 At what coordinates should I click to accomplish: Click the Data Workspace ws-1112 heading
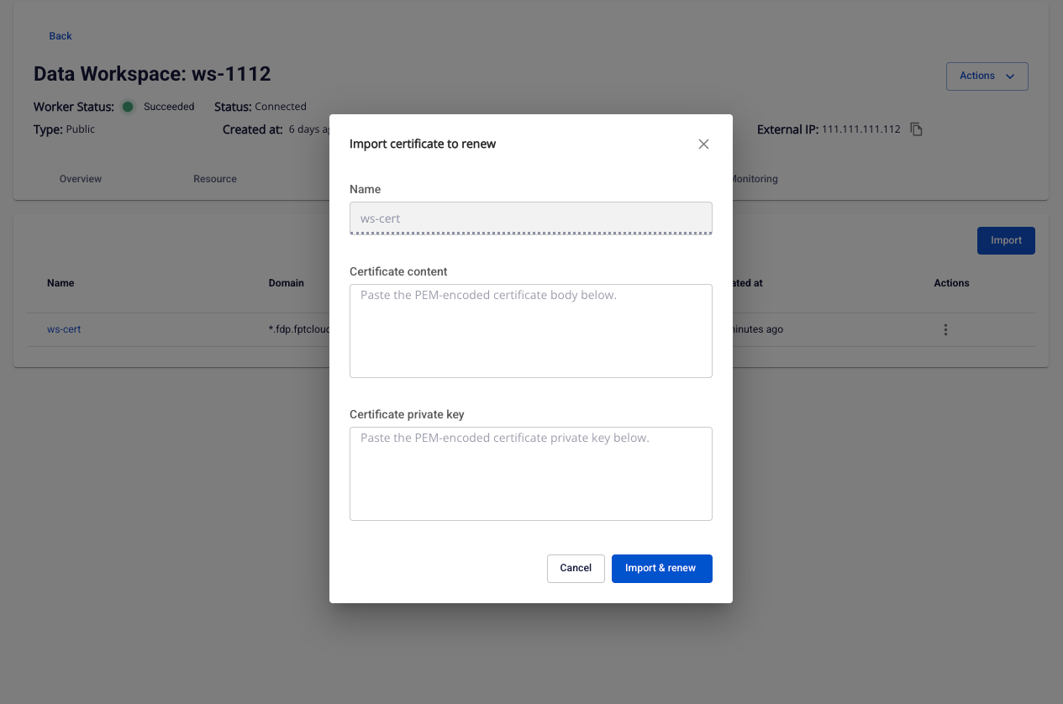coord(152,74)
